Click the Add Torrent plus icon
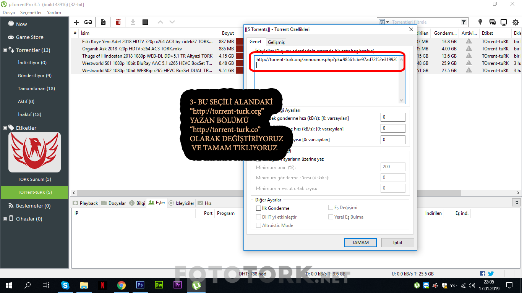The height and width of the screenshot is (293, 522). [x=76, y=22]
